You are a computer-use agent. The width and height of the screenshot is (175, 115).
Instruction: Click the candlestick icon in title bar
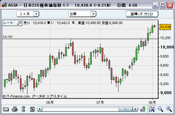click(x=4, y=5)
